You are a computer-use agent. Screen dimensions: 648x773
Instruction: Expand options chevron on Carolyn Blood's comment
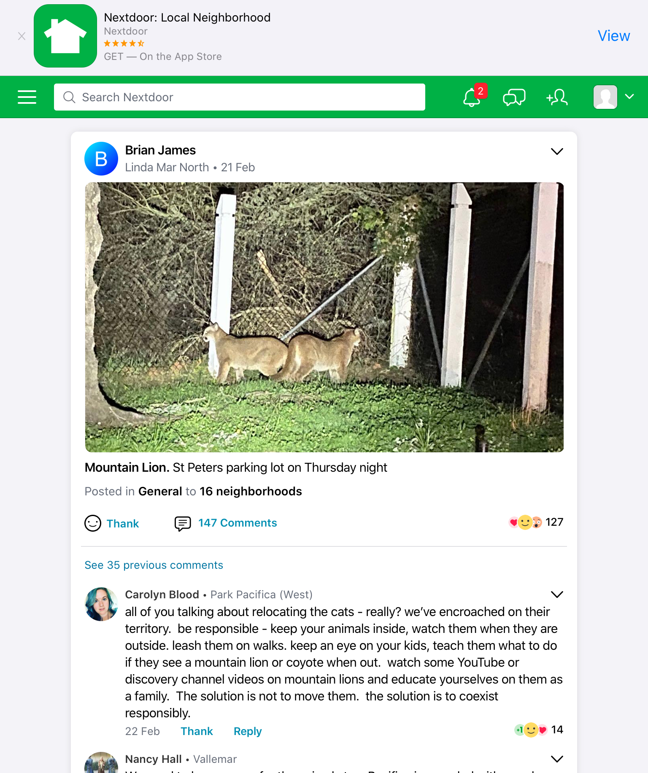click(x=557, y=594)
